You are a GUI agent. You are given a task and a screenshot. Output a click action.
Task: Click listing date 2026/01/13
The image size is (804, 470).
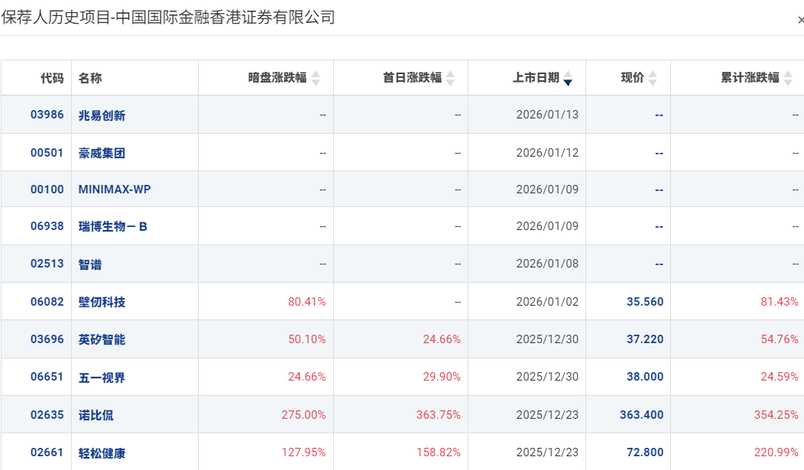[x=547, y=115]
